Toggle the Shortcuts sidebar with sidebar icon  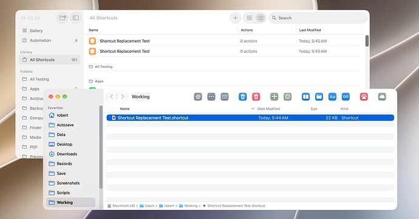76,18
